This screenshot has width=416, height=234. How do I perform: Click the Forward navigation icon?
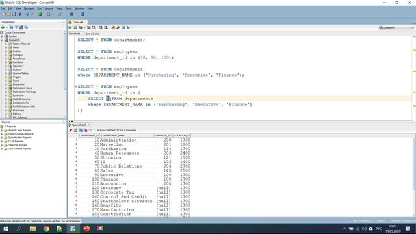[49, 14]
